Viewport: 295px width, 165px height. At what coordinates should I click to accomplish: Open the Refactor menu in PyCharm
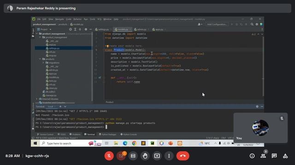point(77,19)
